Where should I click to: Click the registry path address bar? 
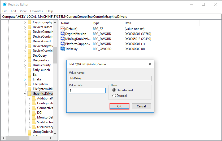click(111, 16)
